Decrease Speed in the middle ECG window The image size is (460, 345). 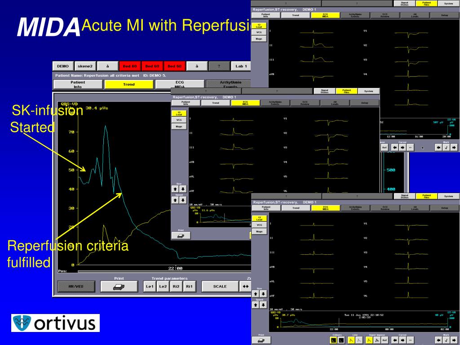click(x=183, y=200)
